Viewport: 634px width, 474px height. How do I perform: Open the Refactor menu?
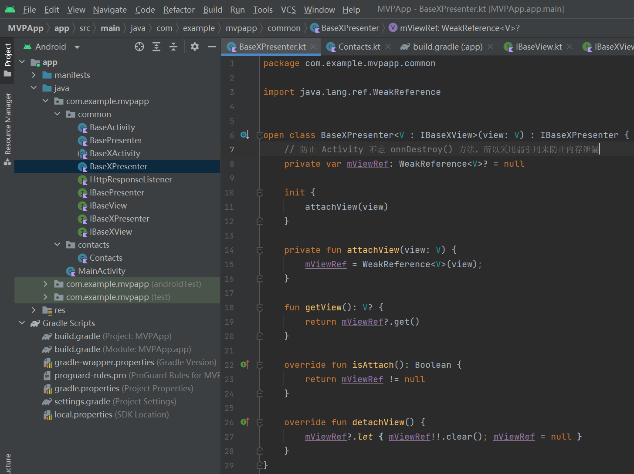coord(179,10)
